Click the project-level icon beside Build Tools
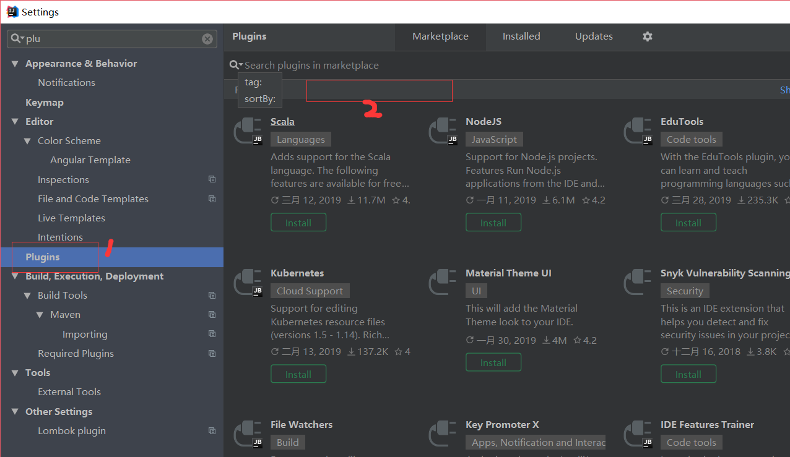Image resolution: width=790 pixels, height=457 pixels. coord(212,295)
